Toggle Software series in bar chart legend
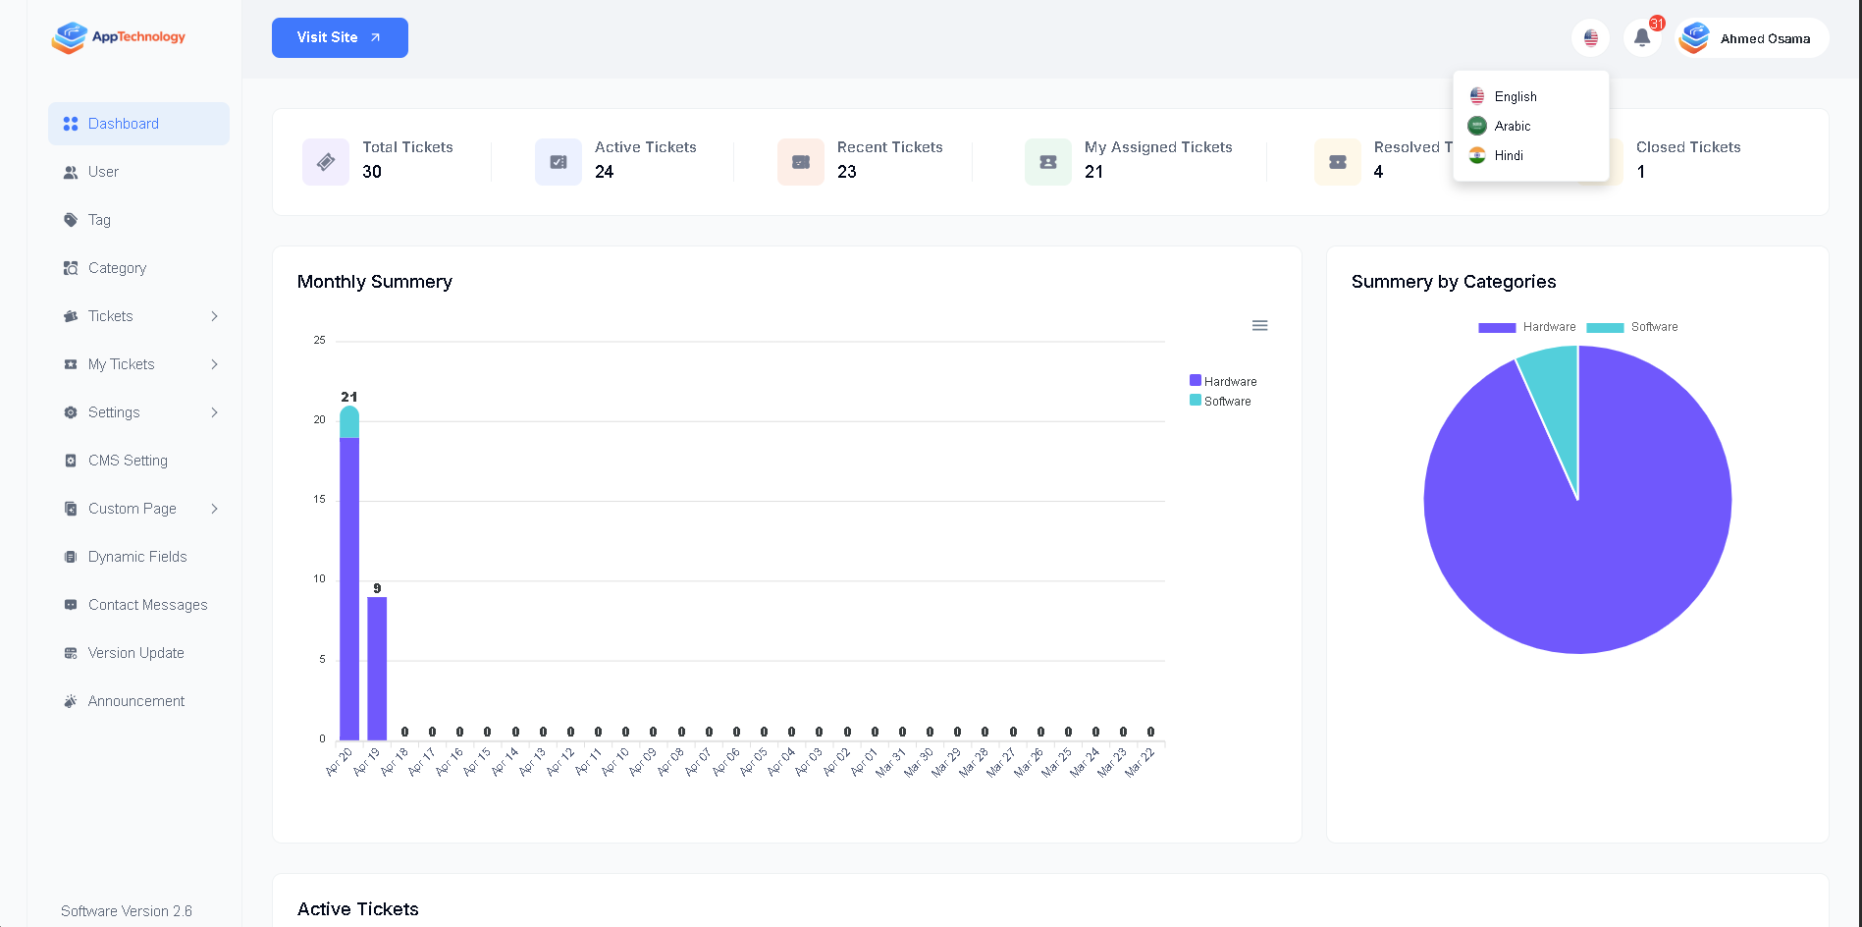 tap(1220, 401)
